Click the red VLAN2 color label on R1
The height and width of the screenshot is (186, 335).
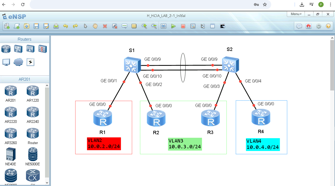tap(104, 144)
